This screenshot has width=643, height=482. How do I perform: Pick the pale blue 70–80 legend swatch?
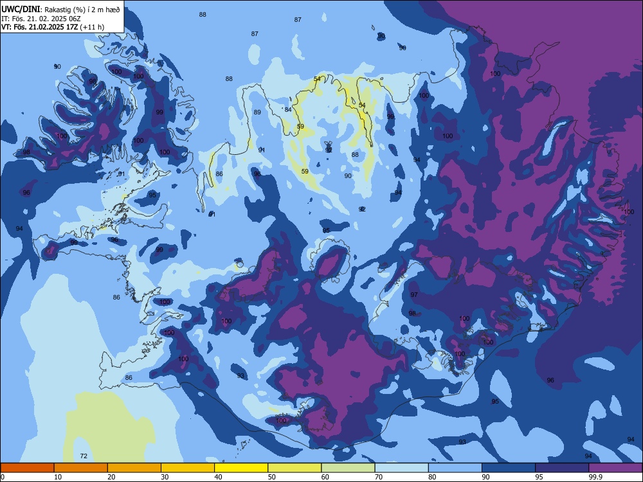[401, 468]
